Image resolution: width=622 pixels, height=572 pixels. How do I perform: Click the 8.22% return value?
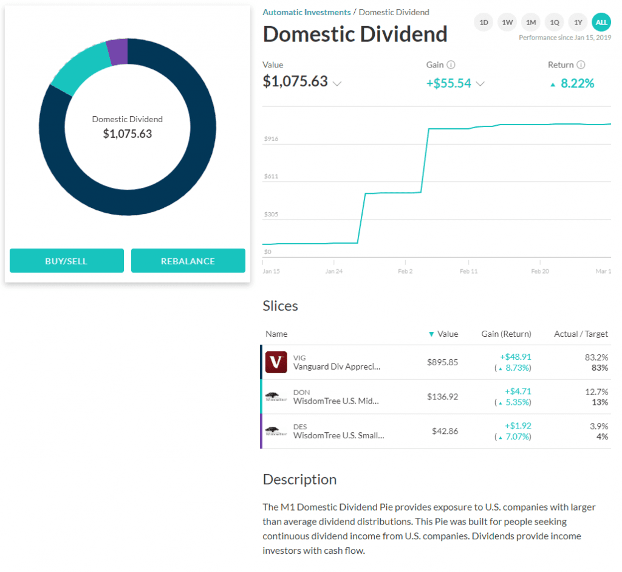[x=577, y=83]
